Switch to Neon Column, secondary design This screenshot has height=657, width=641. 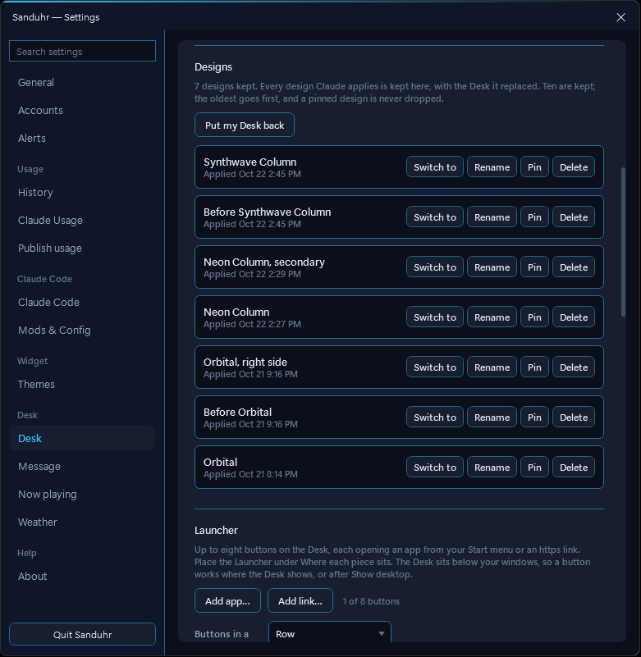click(x=435, y=267)
